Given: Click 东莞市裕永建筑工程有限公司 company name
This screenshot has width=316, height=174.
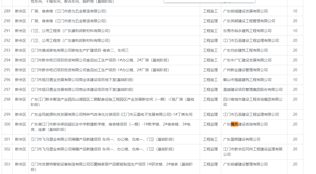Looking at the screenshot, I should pyautogui.click(x=247, y=31).
